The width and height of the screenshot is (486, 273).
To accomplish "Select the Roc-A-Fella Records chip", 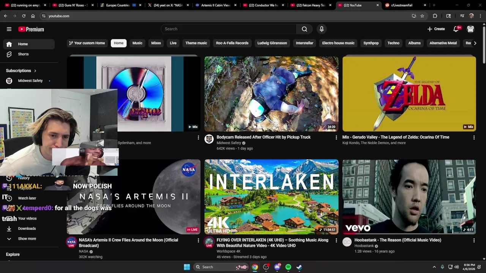I will pos(232,43).
